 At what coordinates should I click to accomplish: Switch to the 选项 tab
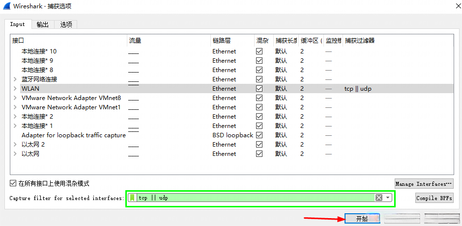[x=66, y=25]
